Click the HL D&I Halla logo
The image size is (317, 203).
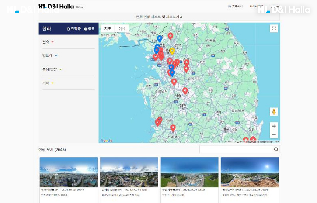click(x=56, y=6)
